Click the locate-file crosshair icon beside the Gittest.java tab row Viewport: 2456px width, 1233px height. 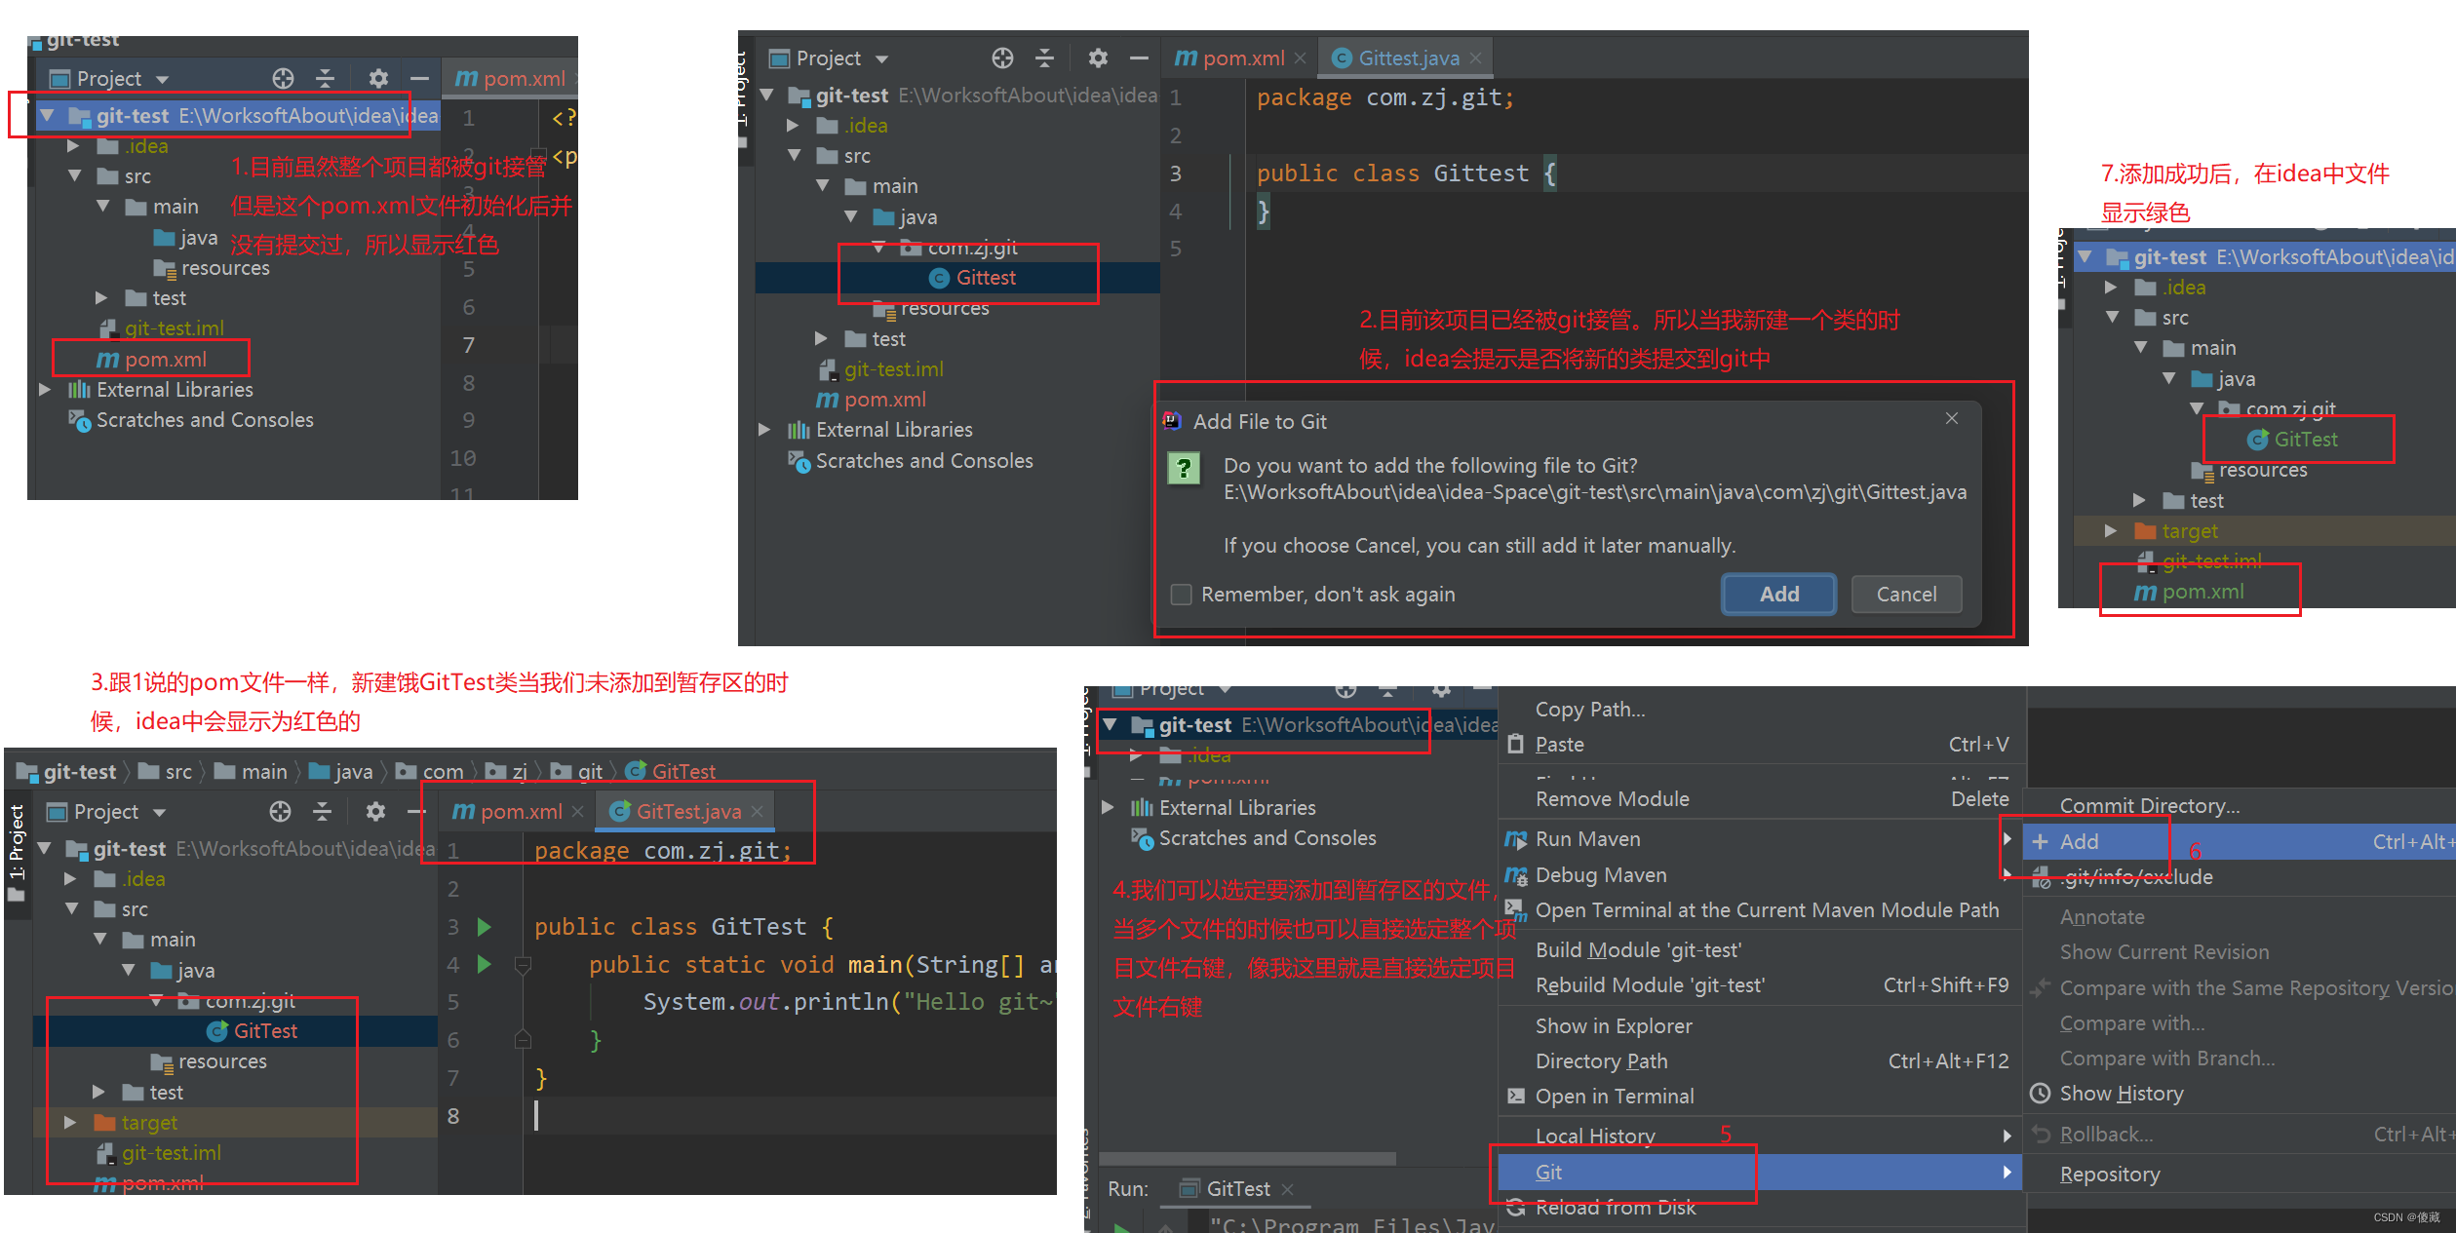tap(1002, 58)
